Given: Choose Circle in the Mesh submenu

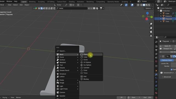Looking at the screenshot, I should point(91,60).
